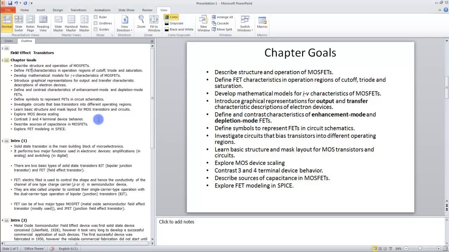Image resolution: width=449 pixels, height=252 pixels.
Task: Click the spell check status bar icon
Action: [52, 248]
